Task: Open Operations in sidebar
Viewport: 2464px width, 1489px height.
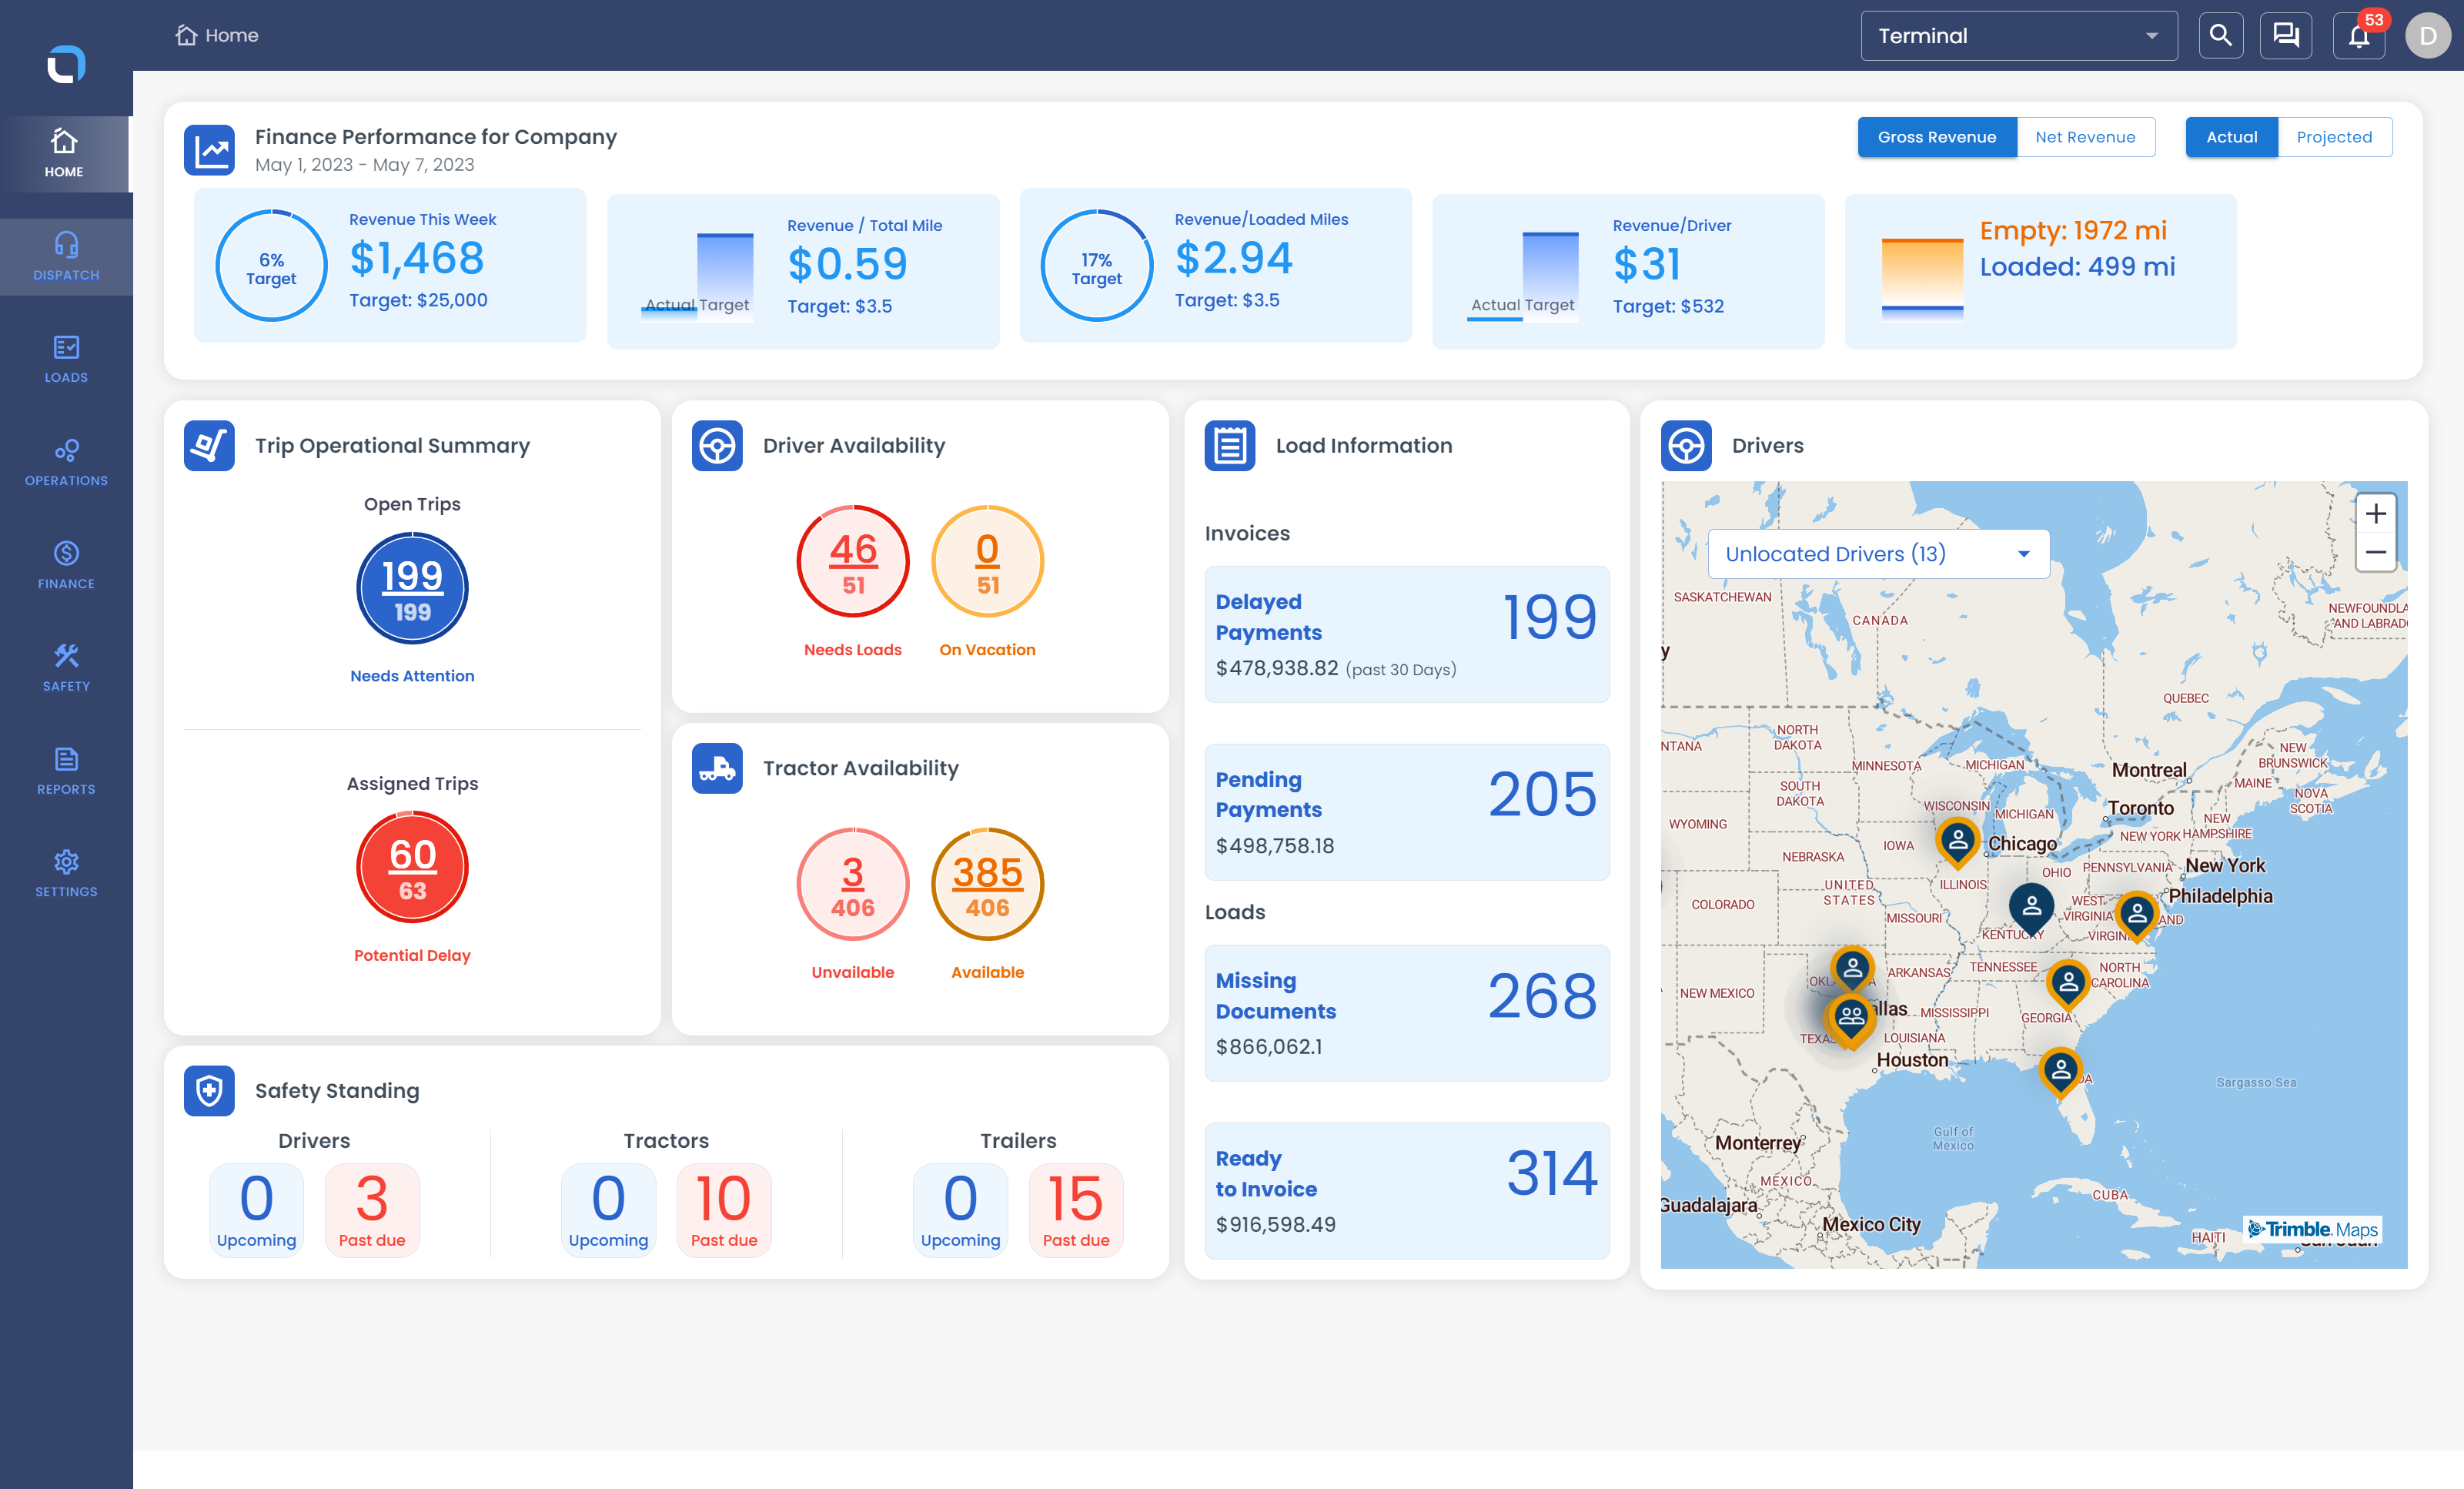Action: coord(66,463)
